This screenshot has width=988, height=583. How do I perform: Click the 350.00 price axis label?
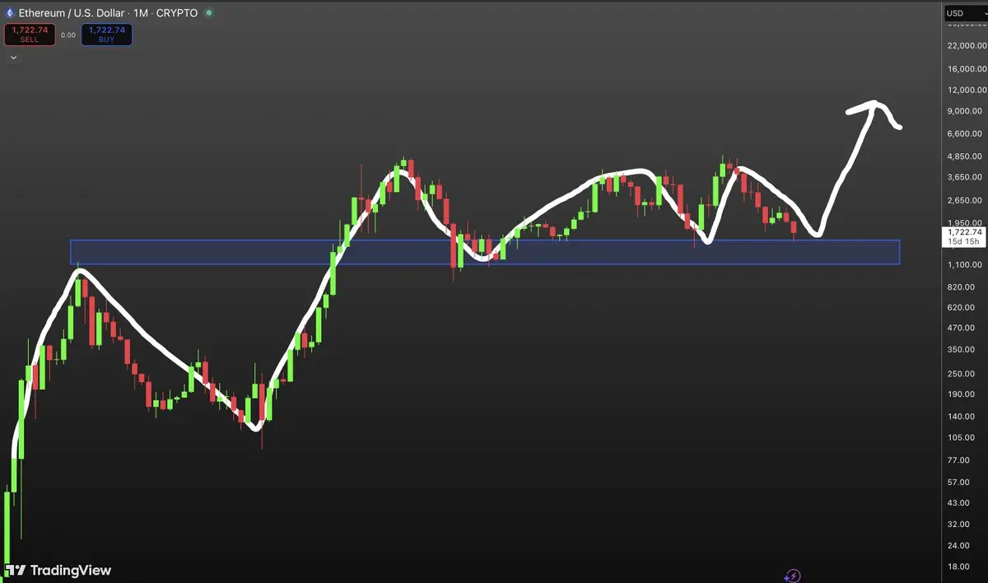[x=962, y=350]
